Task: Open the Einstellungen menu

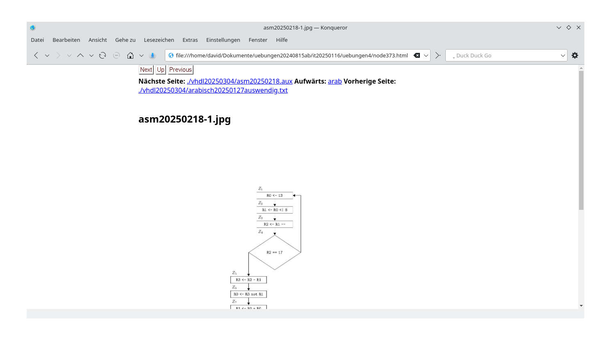Action: pos(223,40)
